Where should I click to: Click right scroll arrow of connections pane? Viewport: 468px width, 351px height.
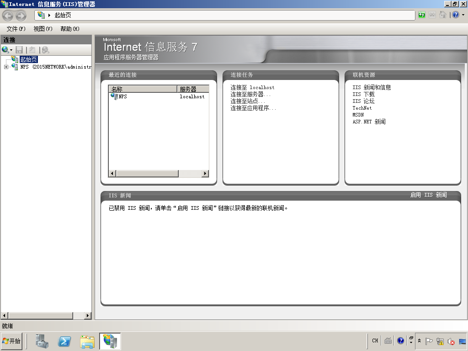point(87,315)
